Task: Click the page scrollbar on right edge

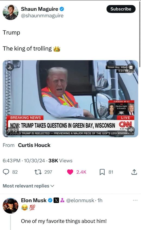Action: [140, 34]
